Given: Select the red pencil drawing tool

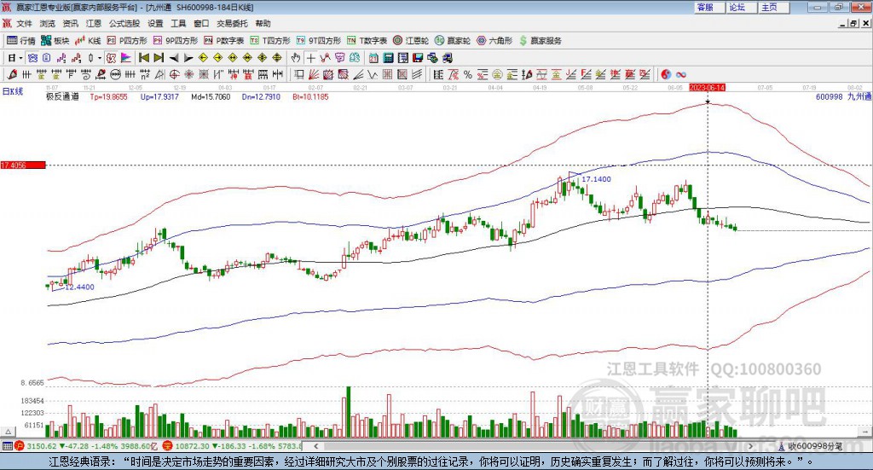Looking at the screenshot, I should coord(12,74).
